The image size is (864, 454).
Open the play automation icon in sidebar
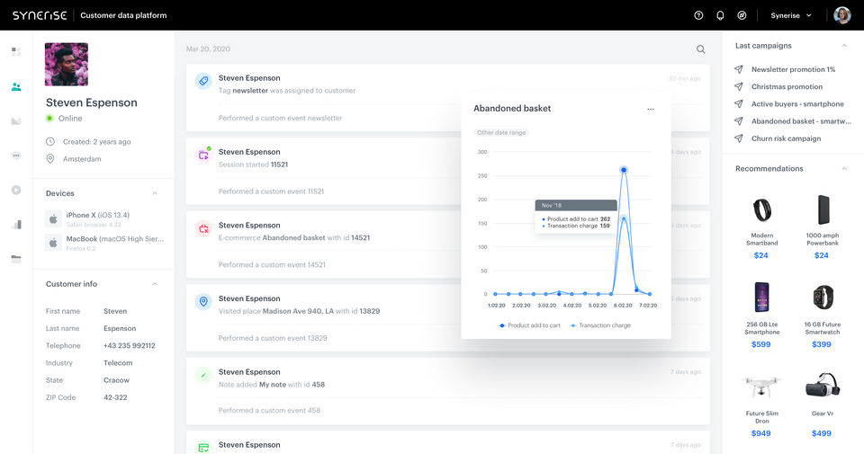pyautogui.click(x=16, y=190)
